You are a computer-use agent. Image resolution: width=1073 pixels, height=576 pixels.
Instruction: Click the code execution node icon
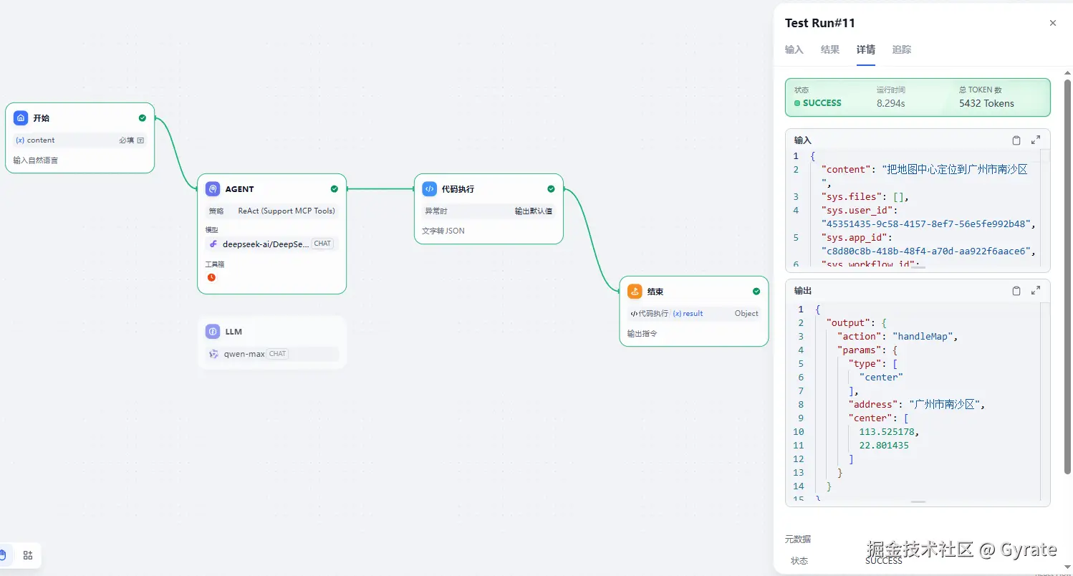pos(429,189)
